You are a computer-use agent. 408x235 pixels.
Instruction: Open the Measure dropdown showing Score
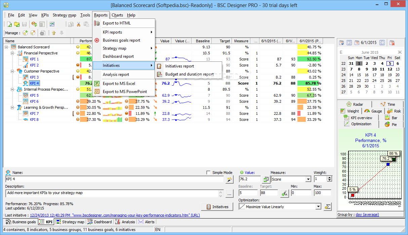[308, 180]
